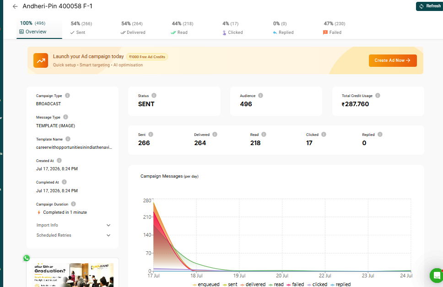Click info icon beside Status
Viewport: 443px width, 287px height.
coord(154,96)
